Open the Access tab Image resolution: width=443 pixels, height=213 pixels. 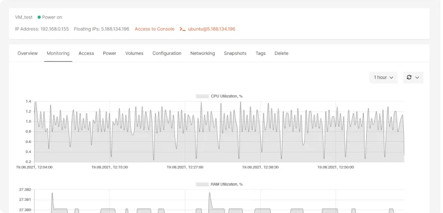tap(86, 53)
